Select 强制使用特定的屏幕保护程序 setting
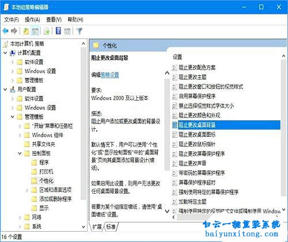Viewport: 288px width, 242px height. (209, 192)
